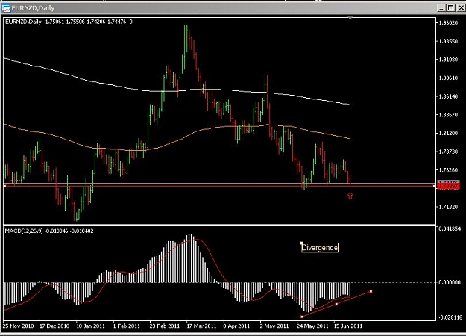Click the 1.78730 price axis label
Image resolution: width=466 pixels, height=336 pixels.
[x=448, y=152]
